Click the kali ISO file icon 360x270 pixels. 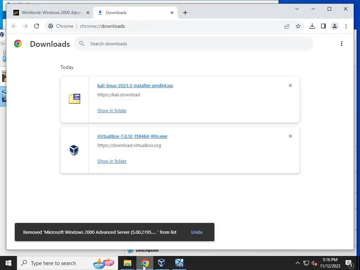pos(75,99)
